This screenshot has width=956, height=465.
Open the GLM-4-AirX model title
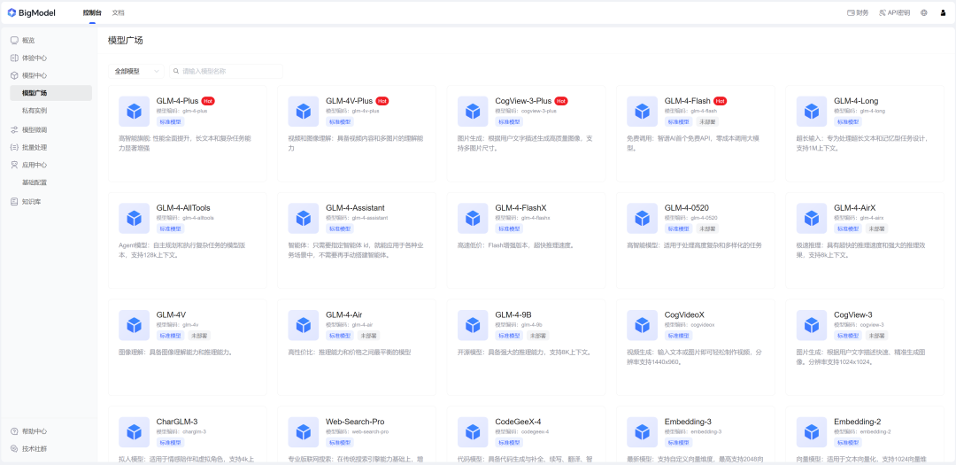[x=855, y=208]
